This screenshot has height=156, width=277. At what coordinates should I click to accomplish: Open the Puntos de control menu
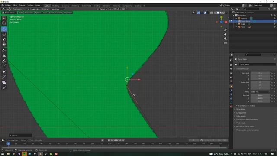click(x=55, y=13)
